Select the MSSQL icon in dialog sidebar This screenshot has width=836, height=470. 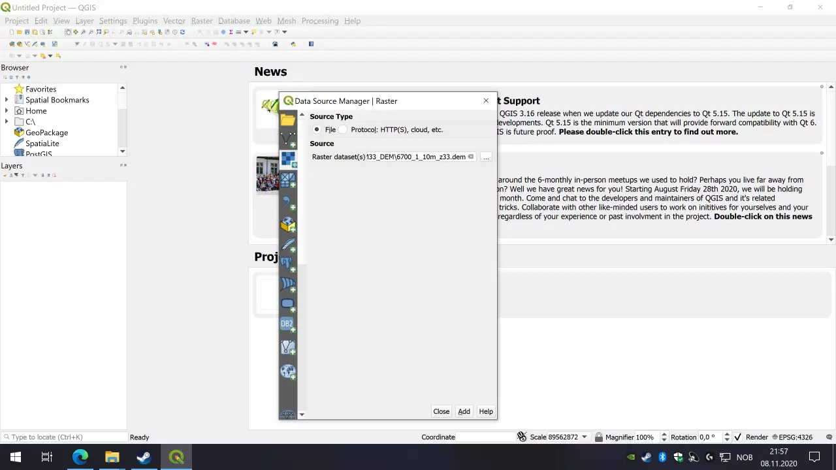pos(288,285)
